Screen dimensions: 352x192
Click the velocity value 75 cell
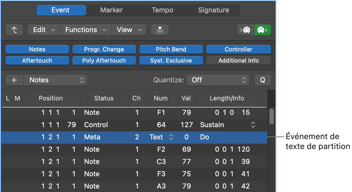(187, 174)
